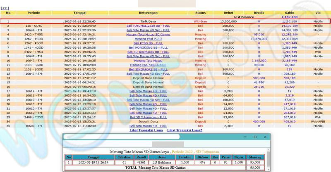
Task: Click the [>>] next page link
Action: (x=5, y=8)
